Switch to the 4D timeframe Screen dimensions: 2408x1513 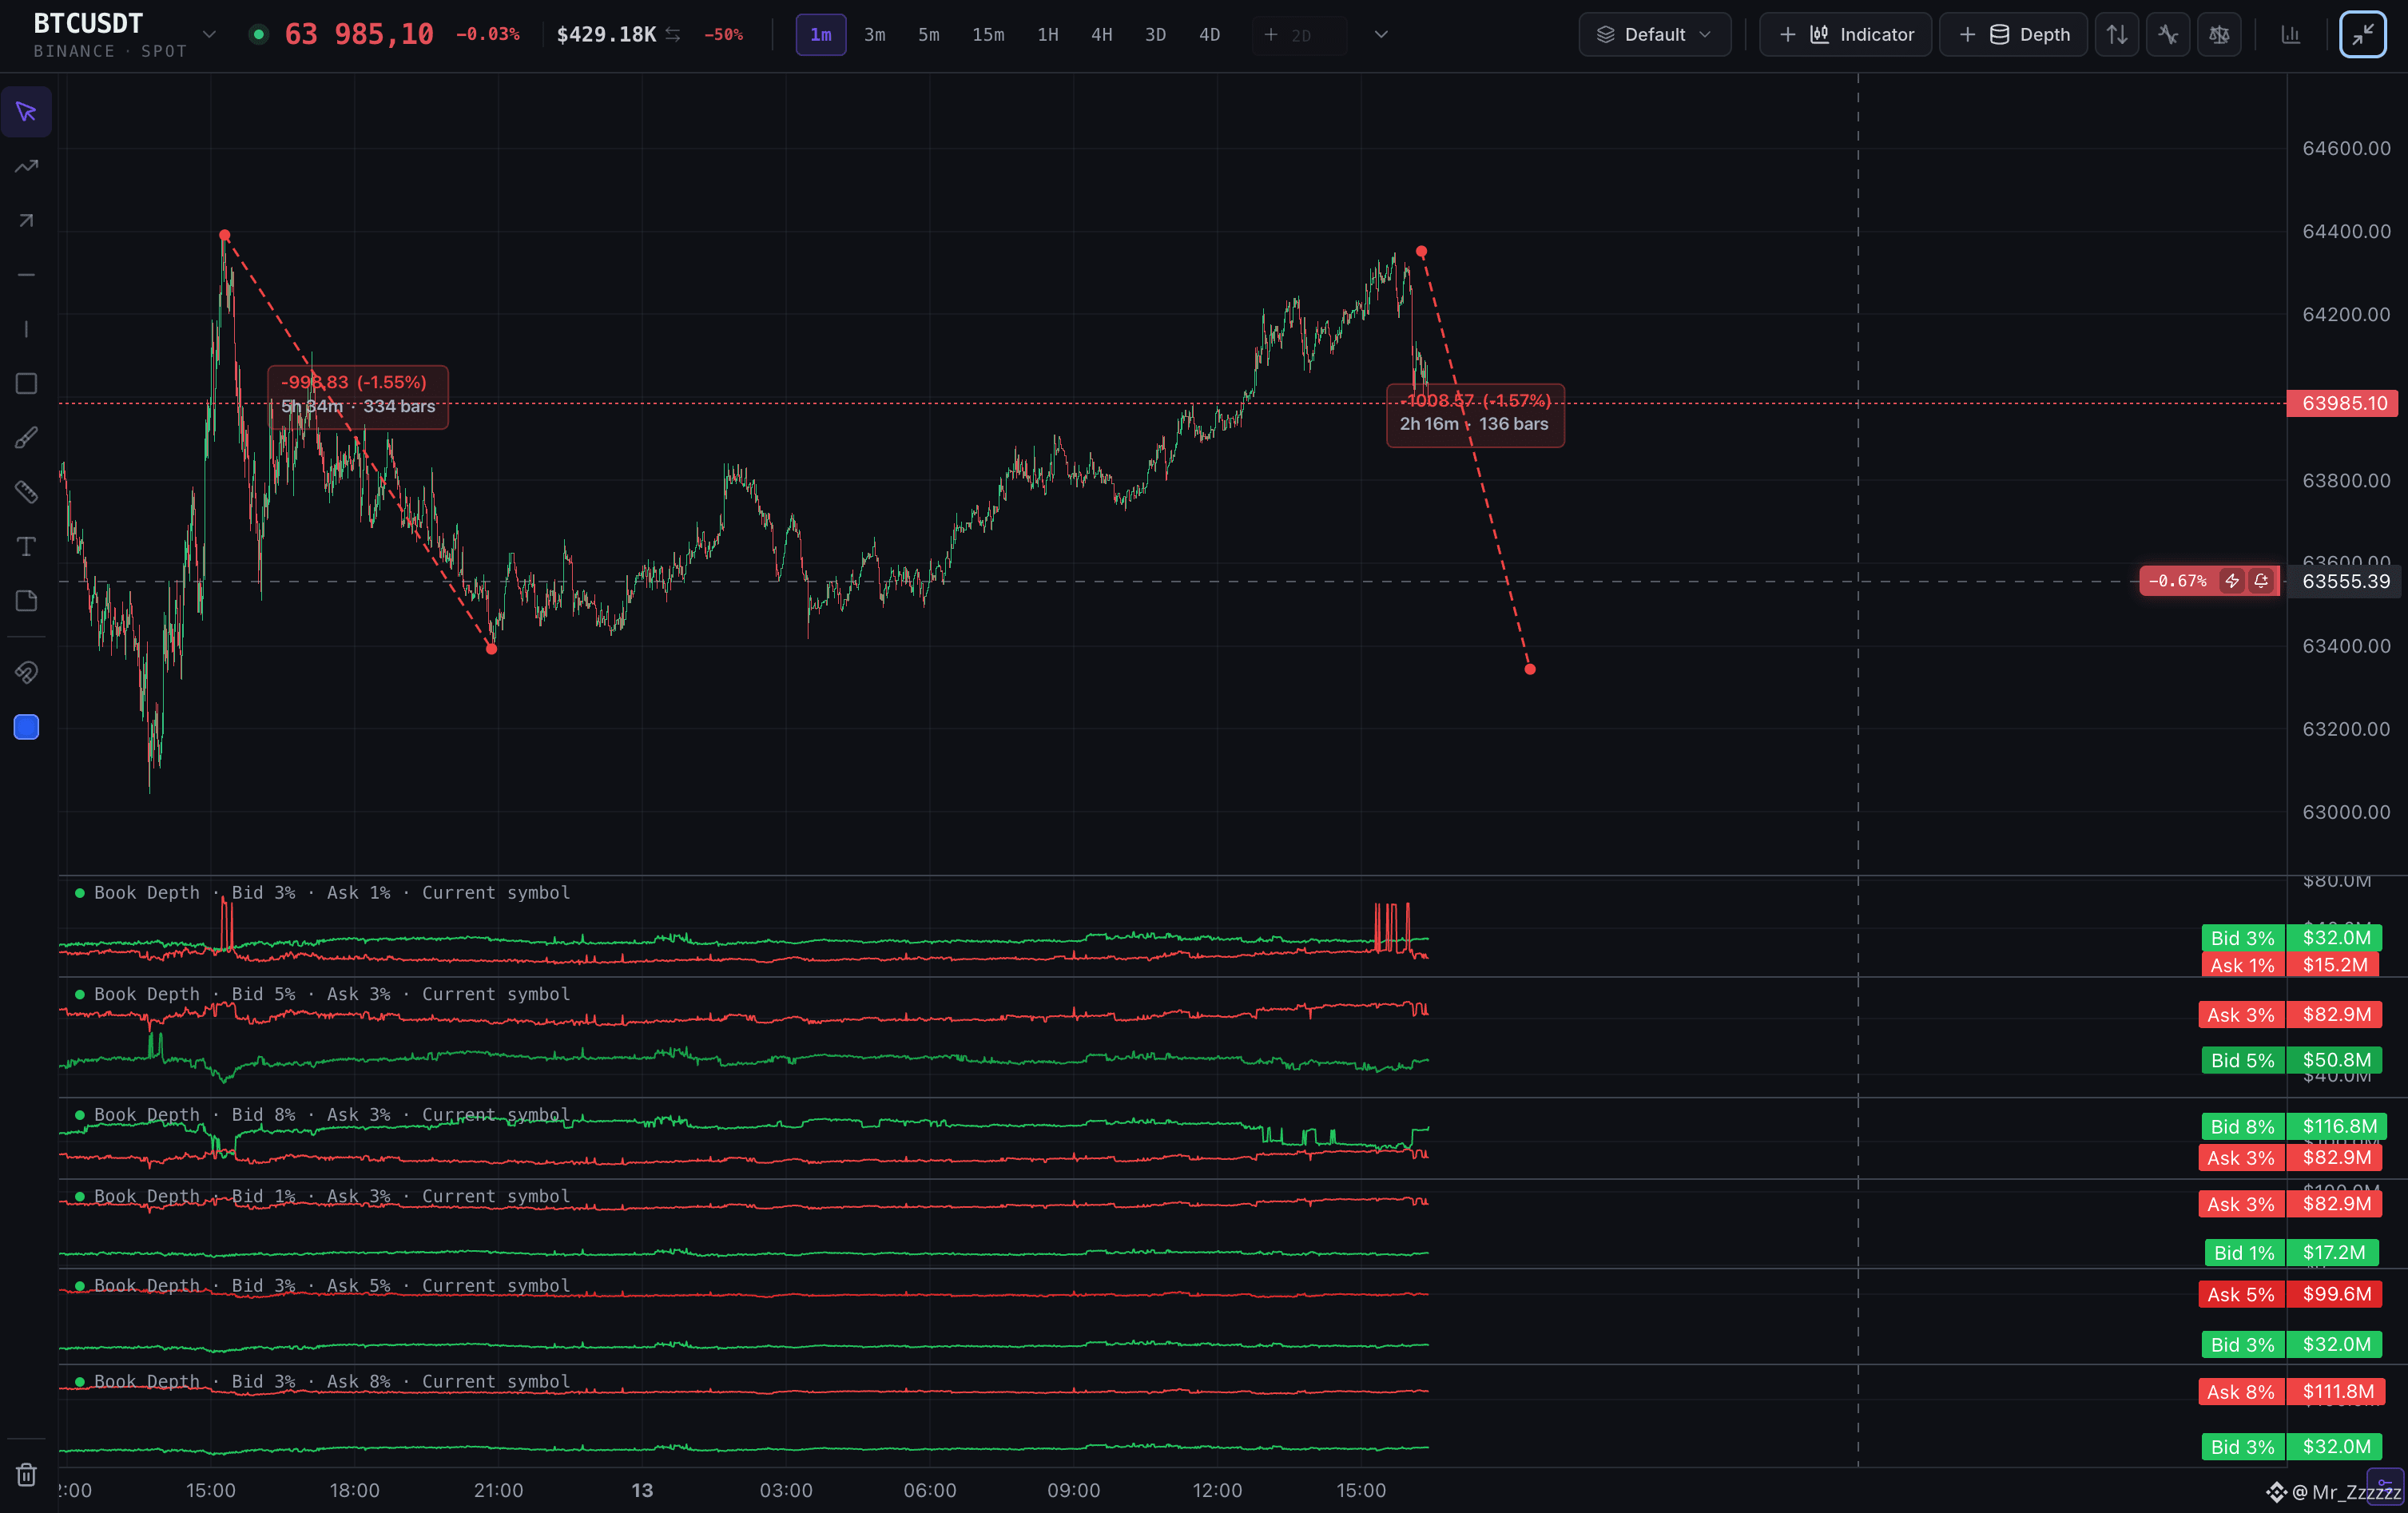pyautogui.click(x=1210, y=34)
